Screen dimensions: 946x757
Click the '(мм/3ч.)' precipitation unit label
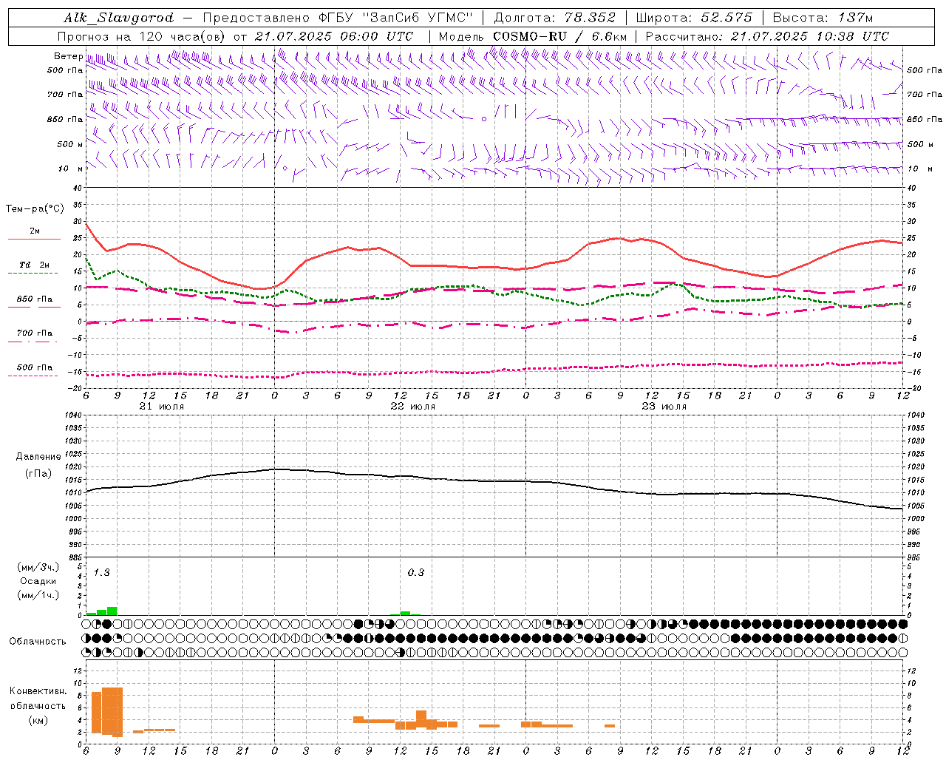click(38, 567)
